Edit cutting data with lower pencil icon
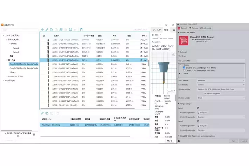 pyautogui.click(x=42, y=113)
